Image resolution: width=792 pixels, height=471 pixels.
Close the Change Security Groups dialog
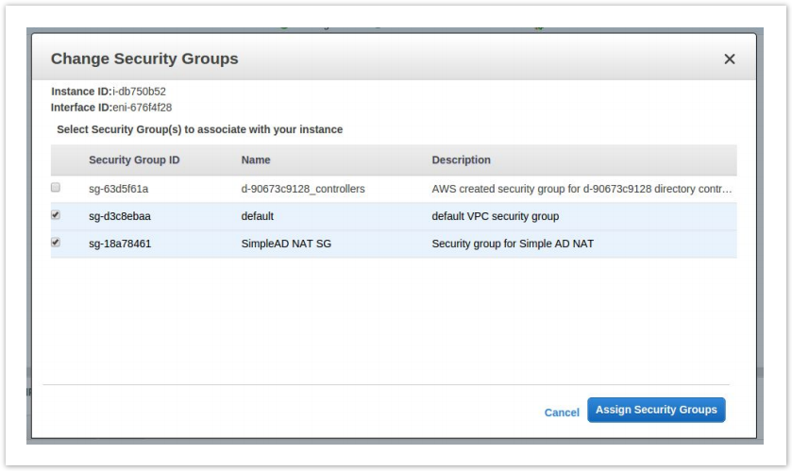pos(729,59)
